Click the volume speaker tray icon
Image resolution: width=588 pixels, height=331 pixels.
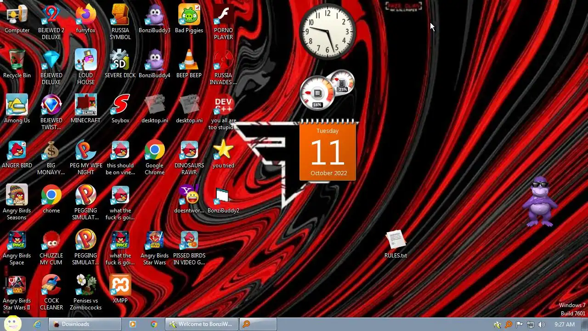tap(542, 325)
